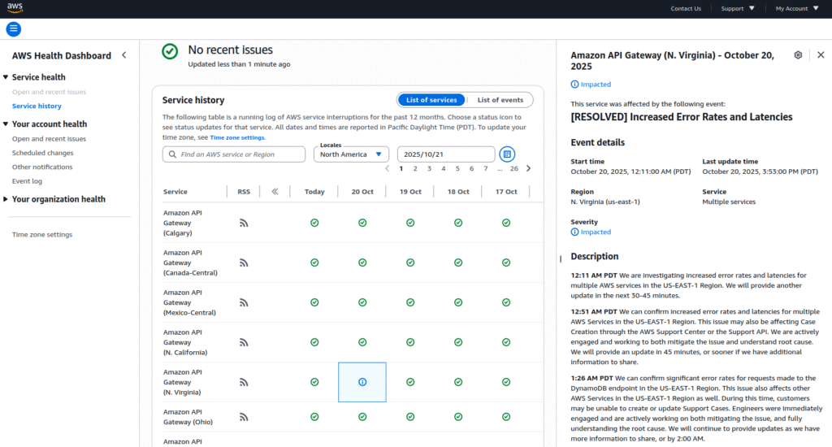This screenshot has width=832, height=447.
Task: Select N. Virginia 20 Oct impacted status icon
Action: (x=362, y=382)
